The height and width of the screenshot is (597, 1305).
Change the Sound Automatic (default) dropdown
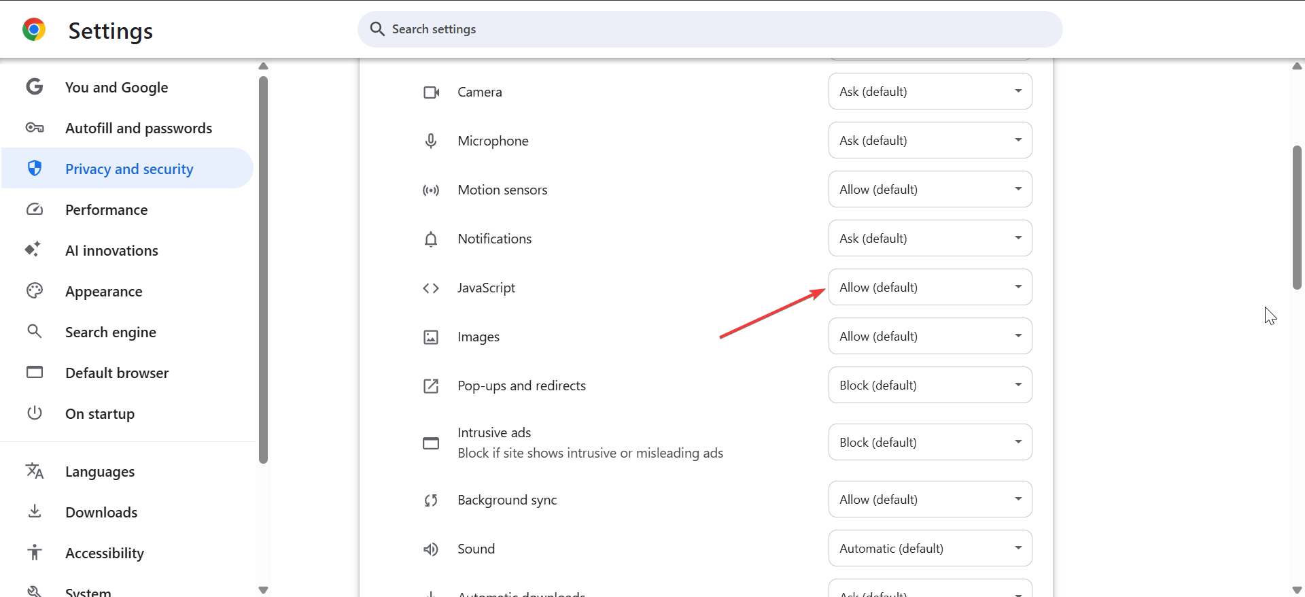pyautogui.click(x=930, y=549)
